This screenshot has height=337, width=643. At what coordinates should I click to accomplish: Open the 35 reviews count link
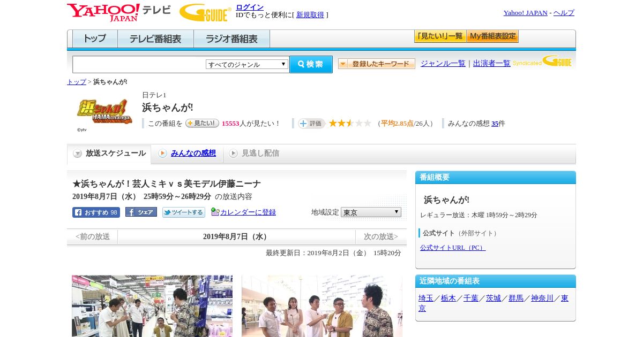coord(495,124)
